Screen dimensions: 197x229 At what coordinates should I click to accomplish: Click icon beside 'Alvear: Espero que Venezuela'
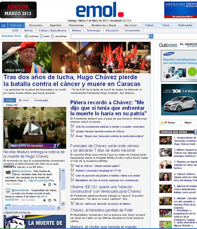72,136
